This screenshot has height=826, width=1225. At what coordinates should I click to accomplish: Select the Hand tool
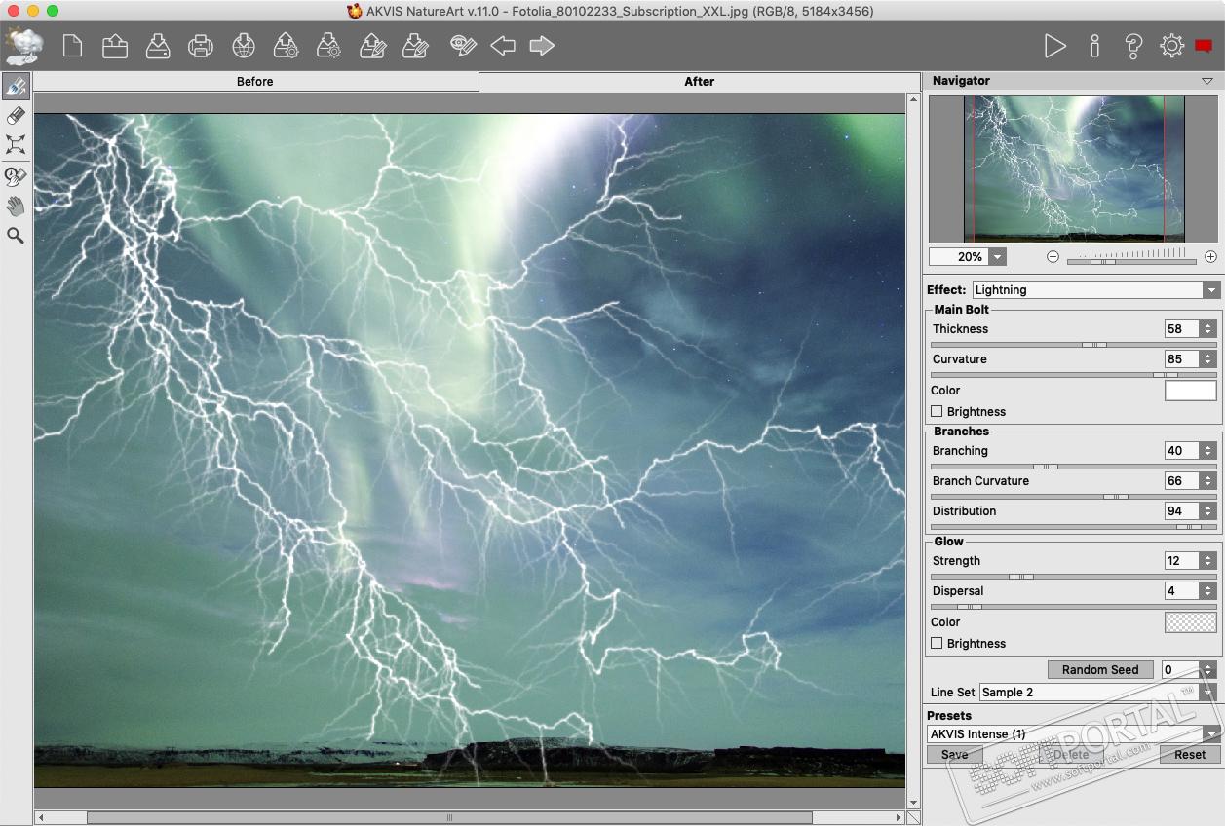coord(16,206)
